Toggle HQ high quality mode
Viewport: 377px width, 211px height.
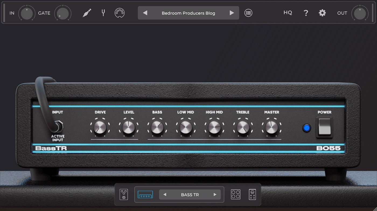coord(288,13)
